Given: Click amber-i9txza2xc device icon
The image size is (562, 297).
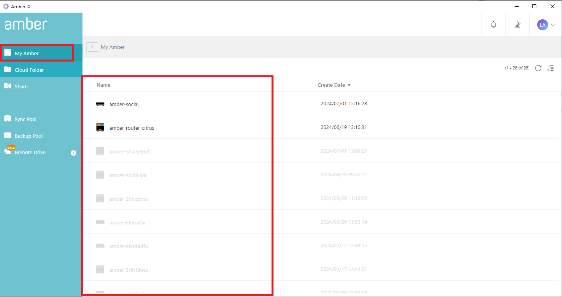Looking at the screenshot, I should click(100, 222).
